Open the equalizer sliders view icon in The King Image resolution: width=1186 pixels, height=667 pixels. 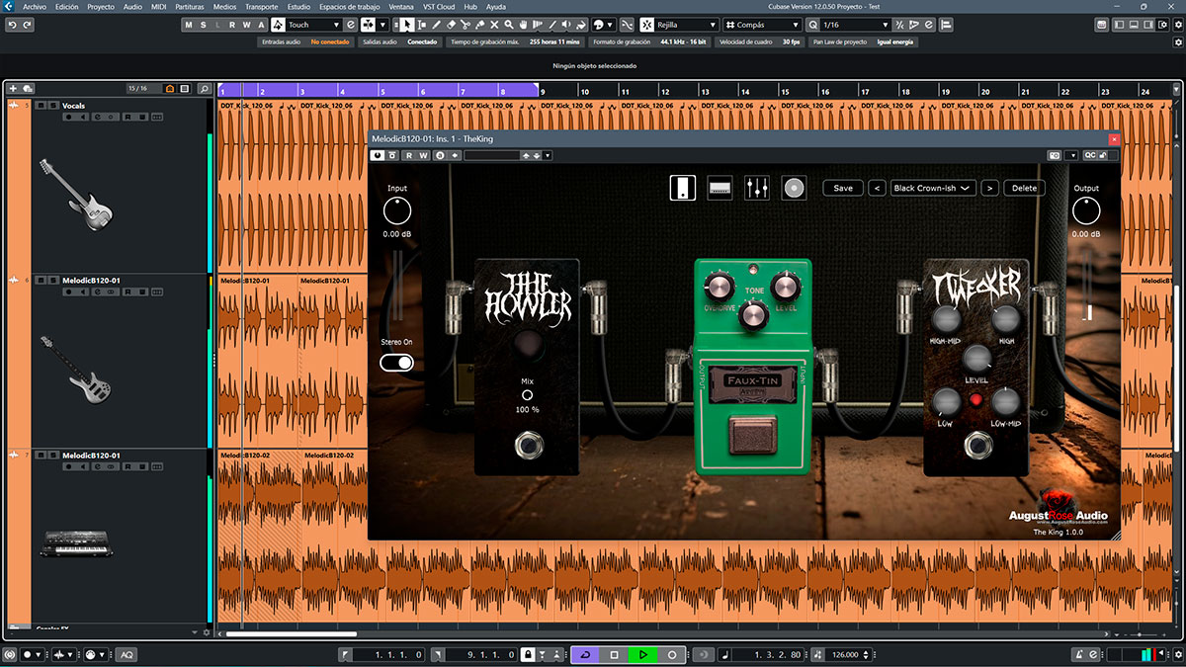[x=757, y=187]
